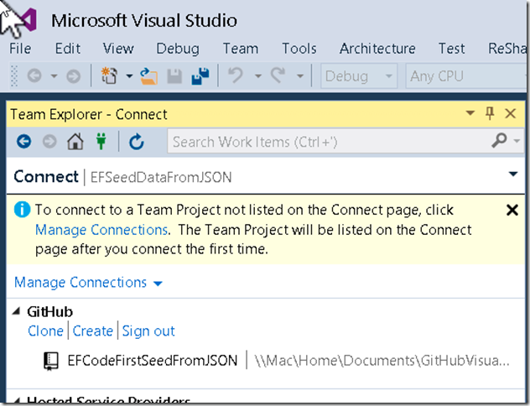Open the Debug configuration combo box

point(359,76)
